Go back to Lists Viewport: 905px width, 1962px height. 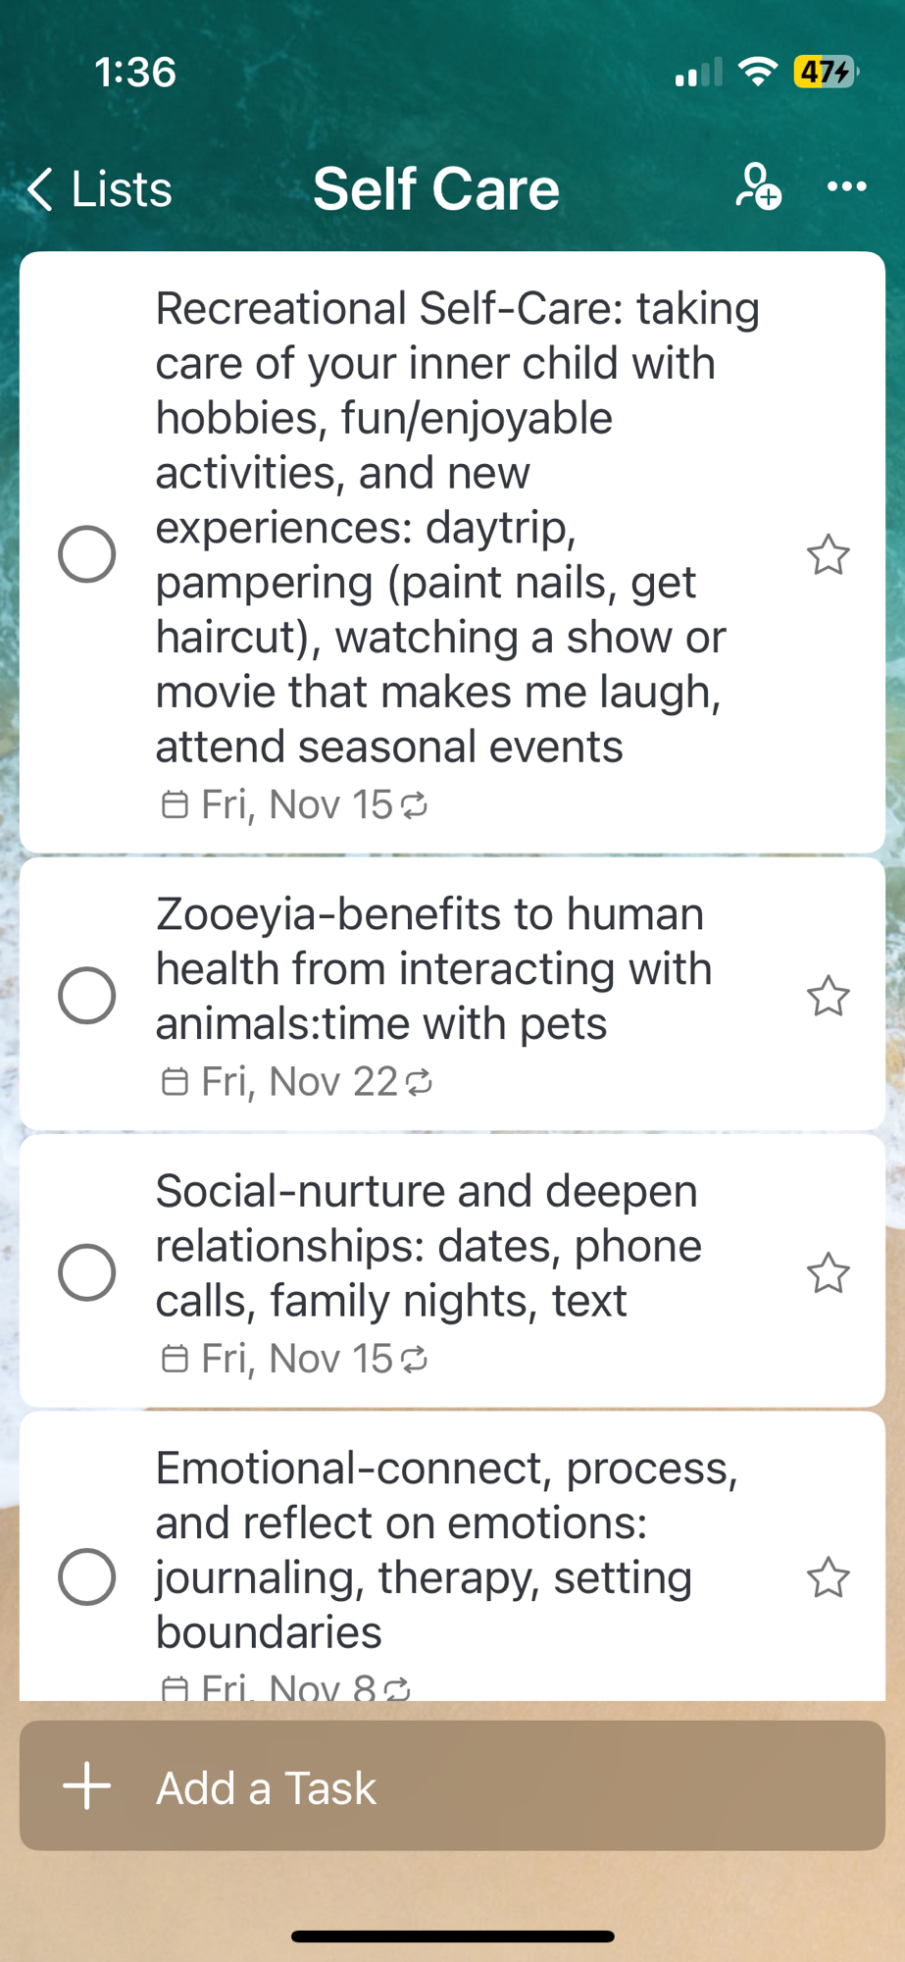(x=100, y=188)
